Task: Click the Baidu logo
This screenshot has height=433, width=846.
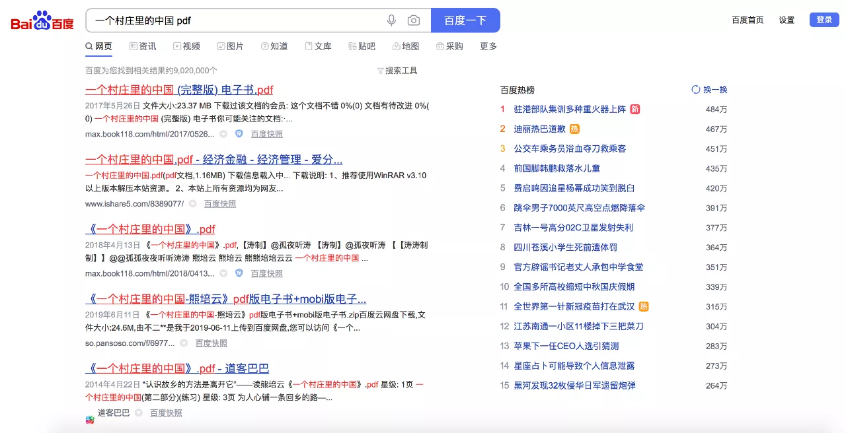Action: (x=42, y=21)
